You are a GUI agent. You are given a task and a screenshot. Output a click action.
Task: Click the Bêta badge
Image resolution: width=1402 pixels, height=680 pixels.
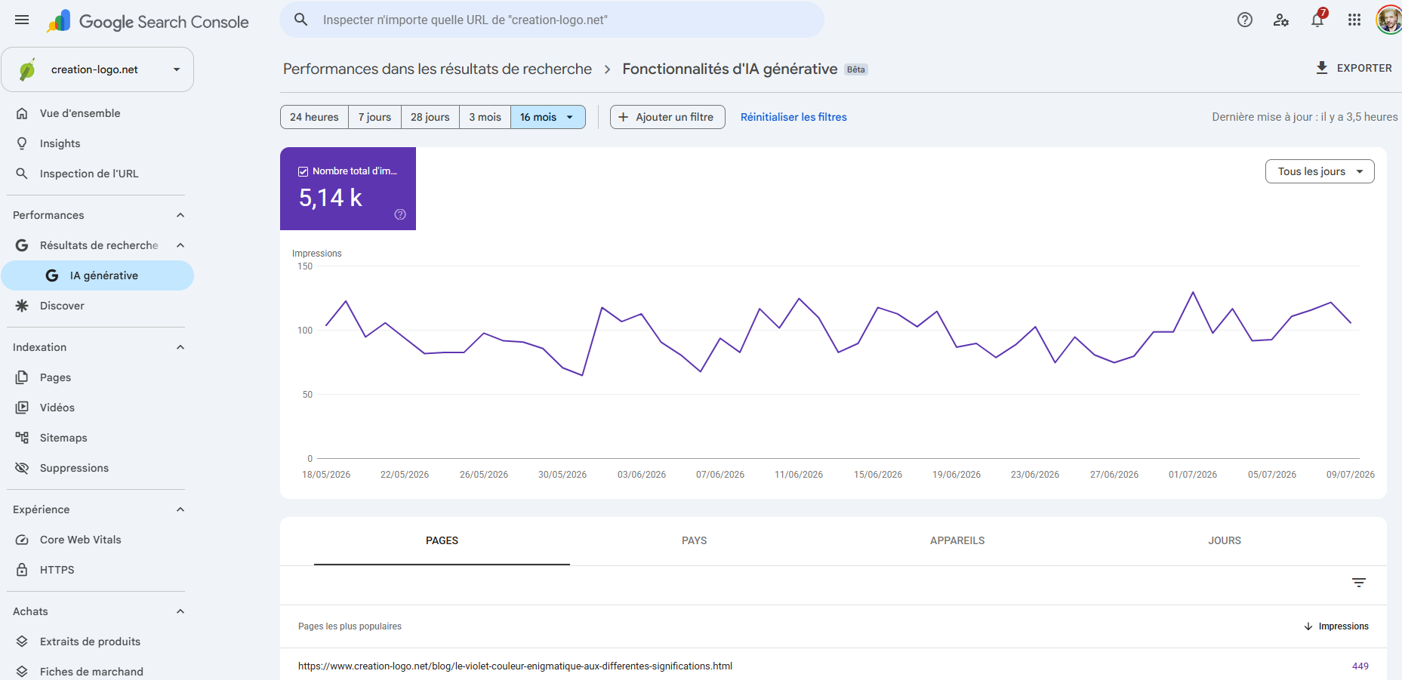pos(856,69)
